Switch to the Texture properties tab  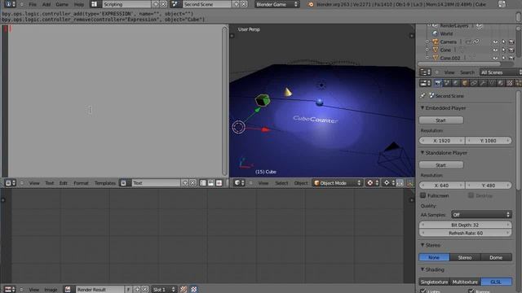[510, 83]
